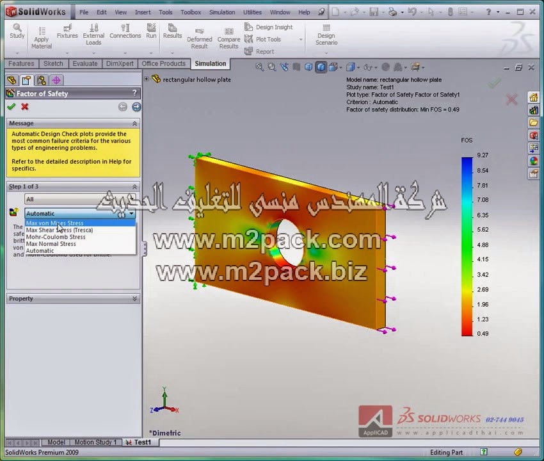Open the Simulation menu
Screen dimensions: 544x461
coord(222,12)
